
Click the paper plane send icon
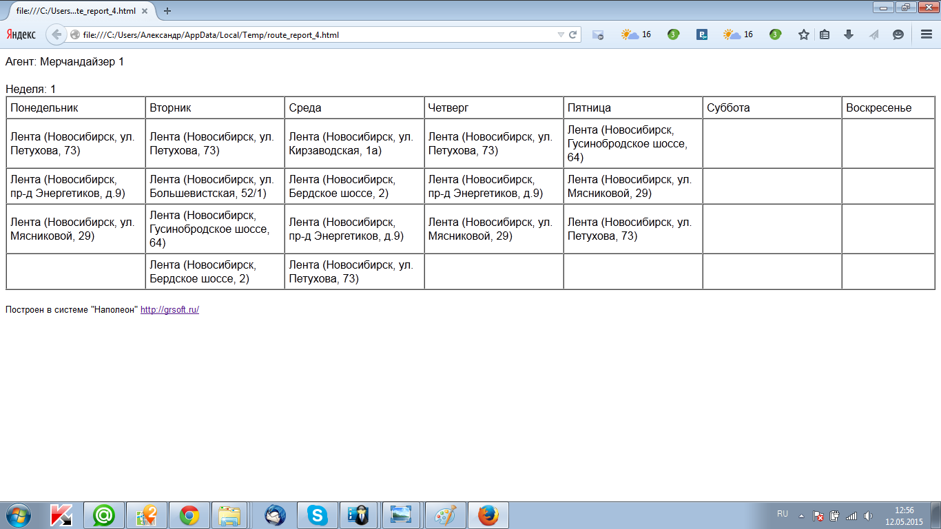873,34
